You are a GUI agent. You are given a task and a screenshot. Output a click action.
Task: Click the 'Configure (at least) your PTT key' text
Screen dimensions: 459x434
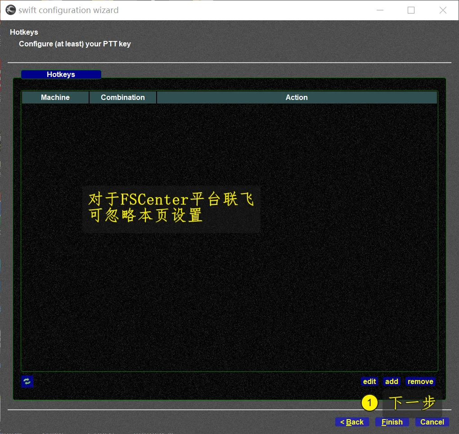coord(75,44)
